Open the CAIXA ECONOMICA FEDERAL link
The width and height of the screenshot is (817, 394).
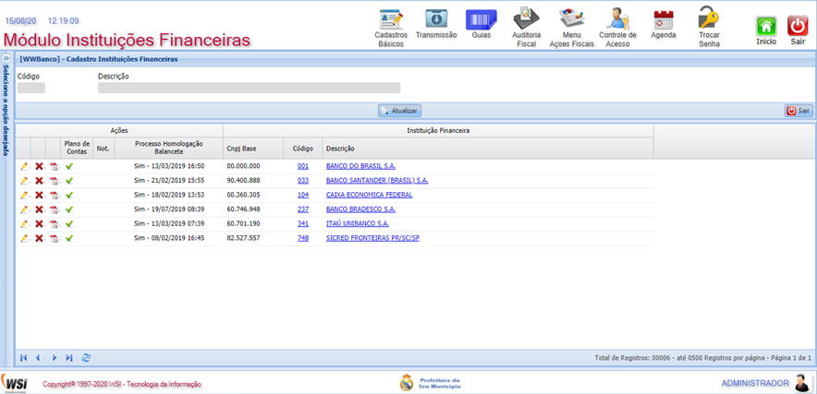[369, 196]
